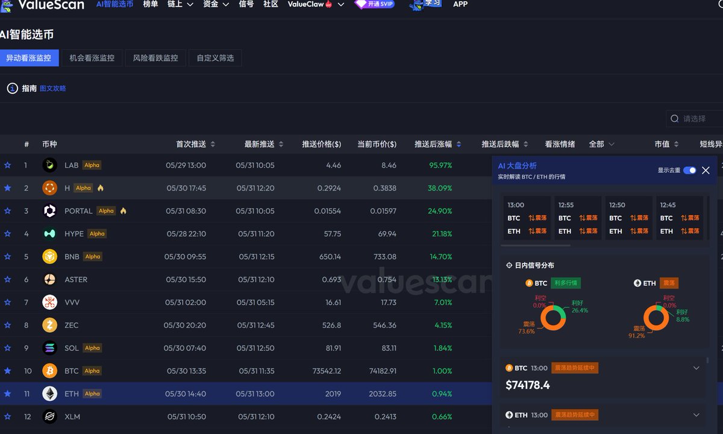
Task: Switch off the 显示去重 toggle
Action: coord(690,171)
